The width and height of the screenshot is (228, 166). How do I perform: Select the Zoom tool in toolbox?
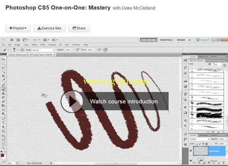point(3,148)
